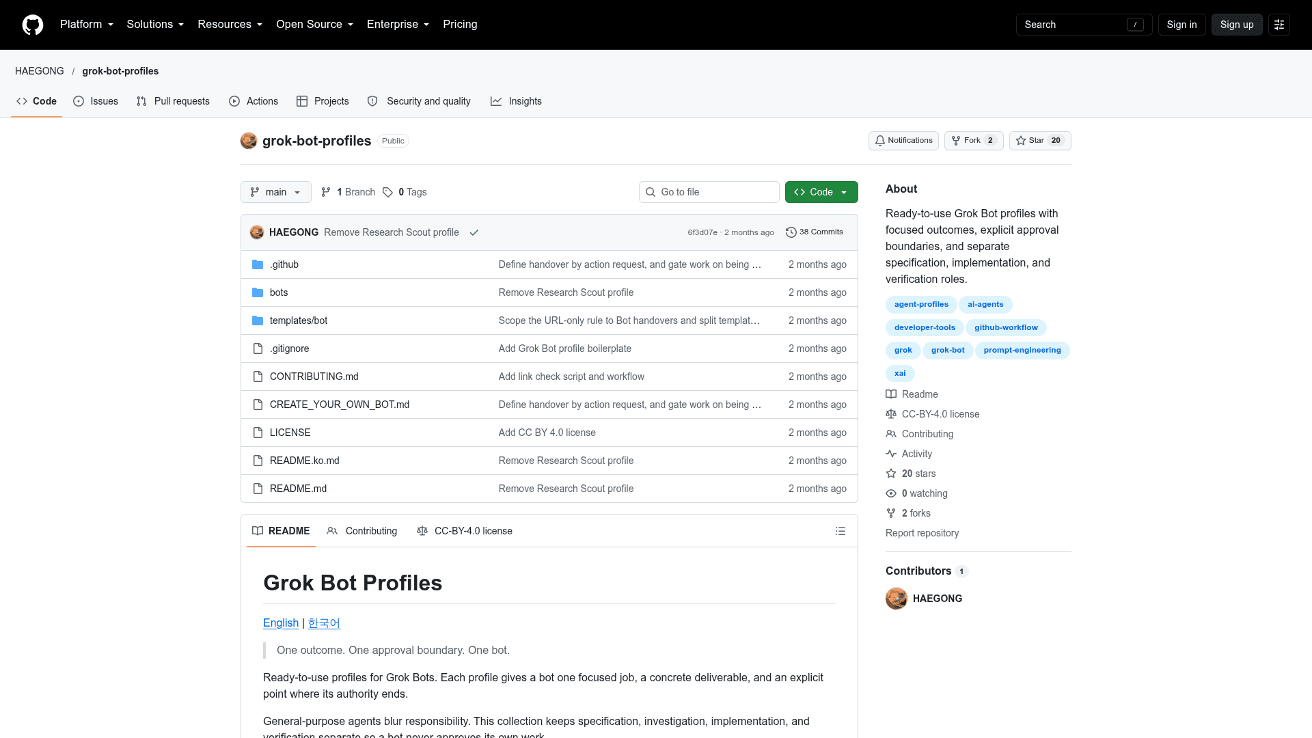View the 1 Branch list
Image resolution: width=1312 pixels, height=738 pixels.
coord(348,192)
